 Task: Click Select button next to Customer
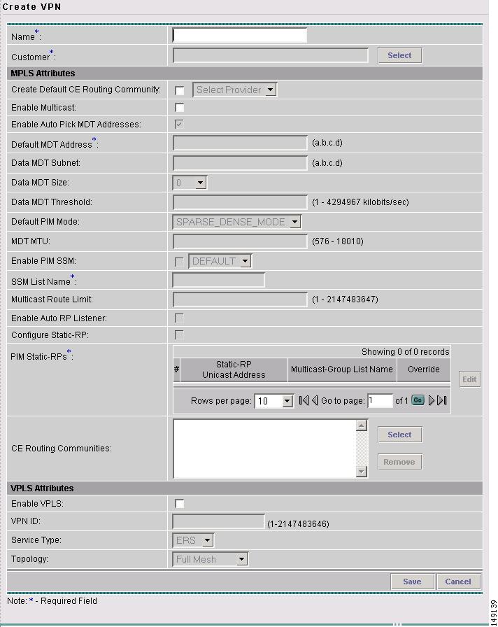pyautogui.click(x=399, y=55)
